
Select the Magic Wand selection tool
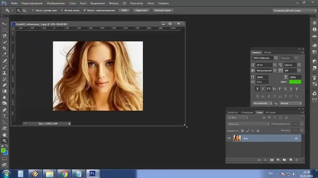pyautogui.click(x=4, y=42)
